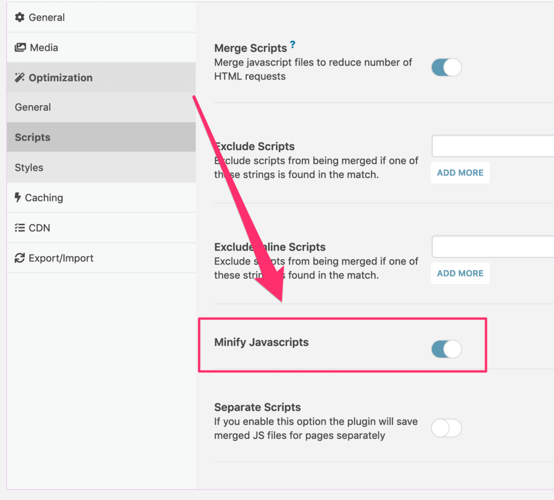This screenshot has width=554, height=500.
Task: Click the list icon next to CDN
Action: [18, 228]
